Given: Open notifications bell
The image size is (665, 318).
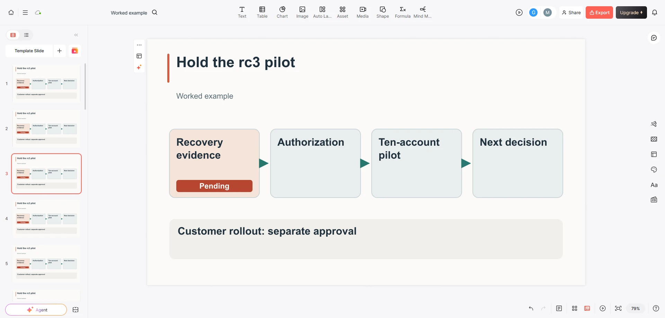Looking at the screenshot, I should coord(655,12).
